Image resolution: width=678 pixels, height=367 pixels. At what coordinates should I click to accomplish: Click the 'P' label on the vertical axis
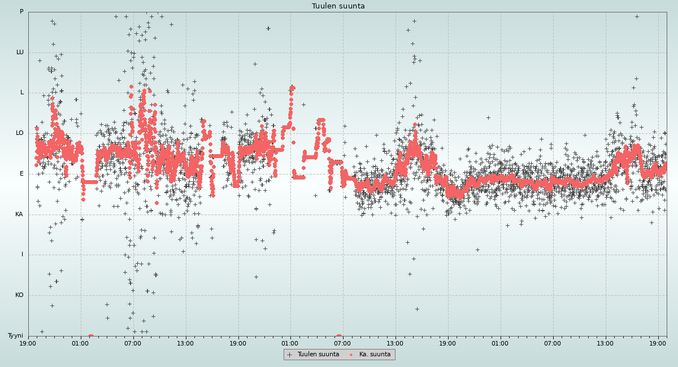pos(21,12)
